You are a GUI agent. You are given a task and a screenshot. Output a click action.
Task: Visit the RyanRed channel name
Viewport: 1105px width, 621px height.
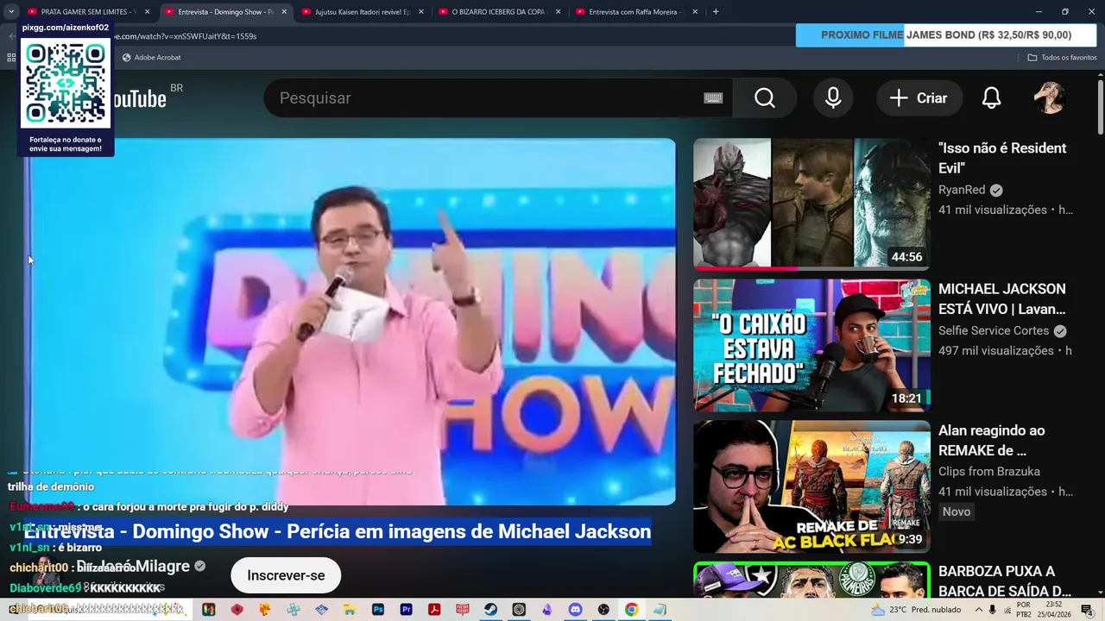click(x=962, y=190)
